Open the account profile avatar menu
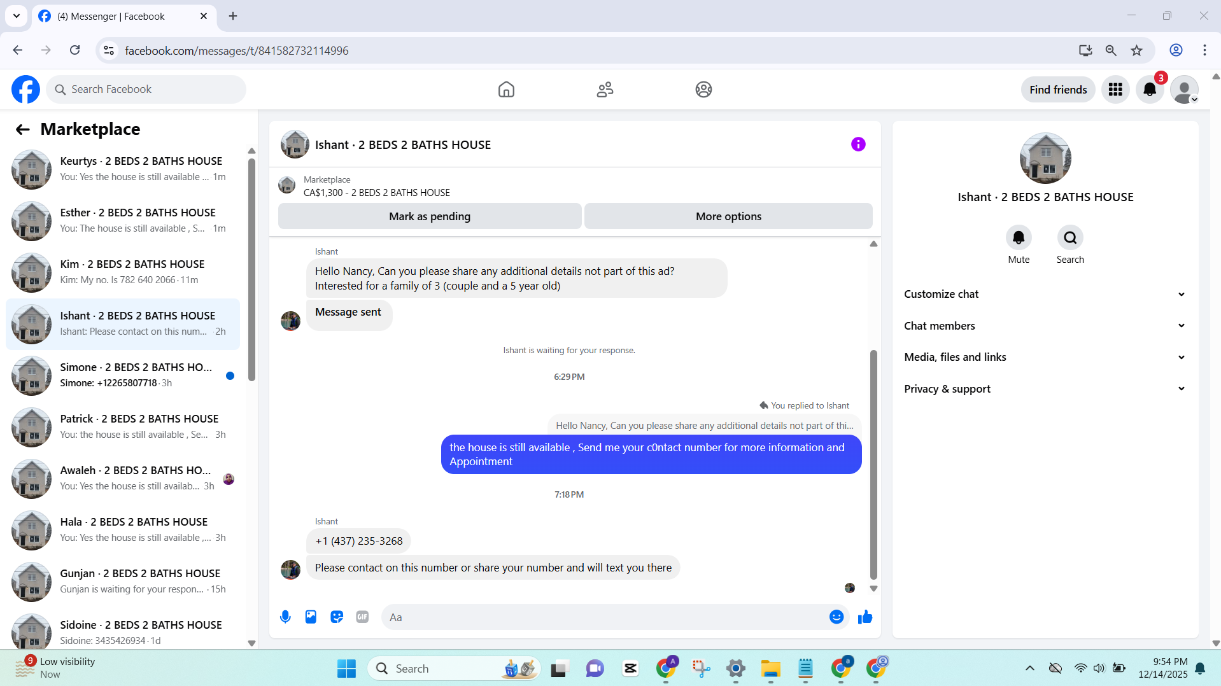 tap(1184, 89)
